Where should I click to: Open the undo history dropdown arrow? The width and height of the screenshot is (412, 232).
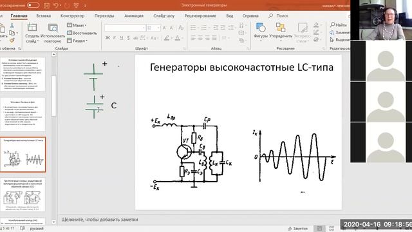pos(61,5)
